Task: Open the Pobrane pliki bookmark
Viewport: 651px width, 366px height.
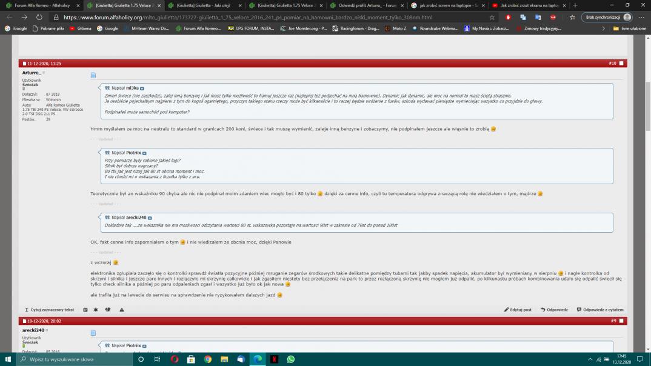Action: [x=48, y=28]
